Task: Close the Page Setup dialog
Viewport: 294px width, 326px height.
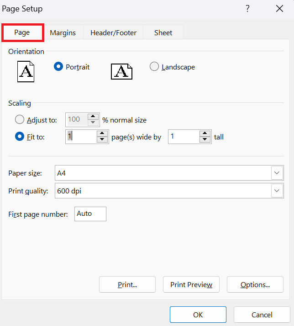Action: (279, 9)
